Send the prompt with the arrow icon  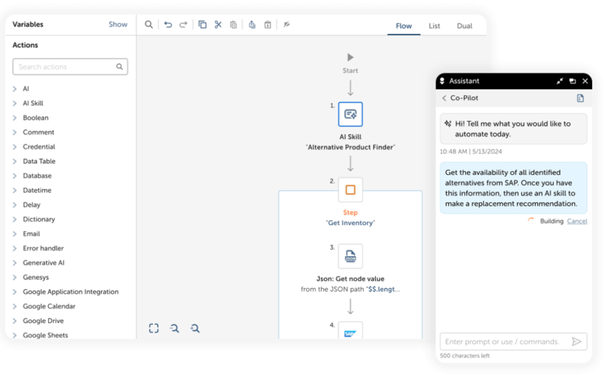pyautogui.click(x=577, y=341)
